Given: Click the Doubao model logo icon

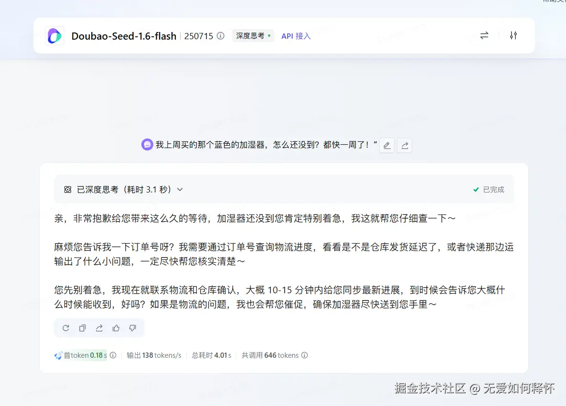Looking at the screenshot, I should click(54, 36).
